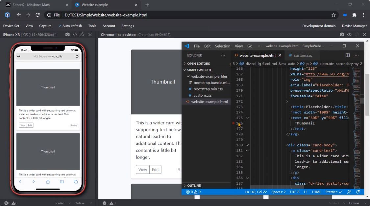Viewport: 370px width, 206px height.
Task: Tap the iPhone Safari bookmarks icon
Action: 62,181
